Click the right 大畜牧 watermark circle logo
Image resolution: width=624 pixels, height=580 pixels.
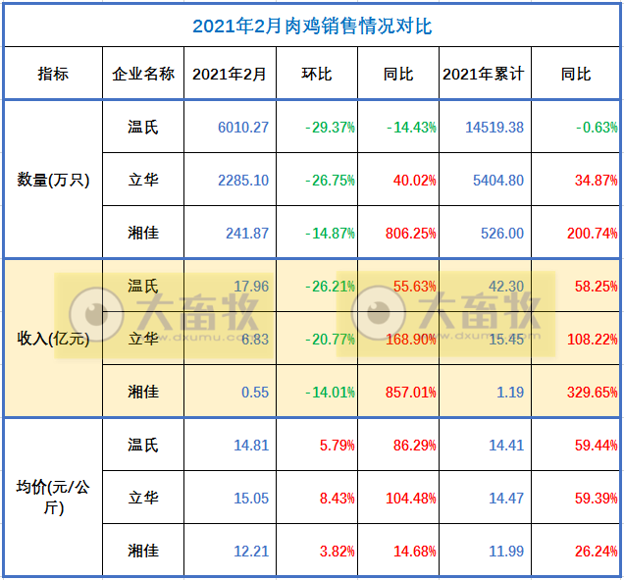point(377,314)
